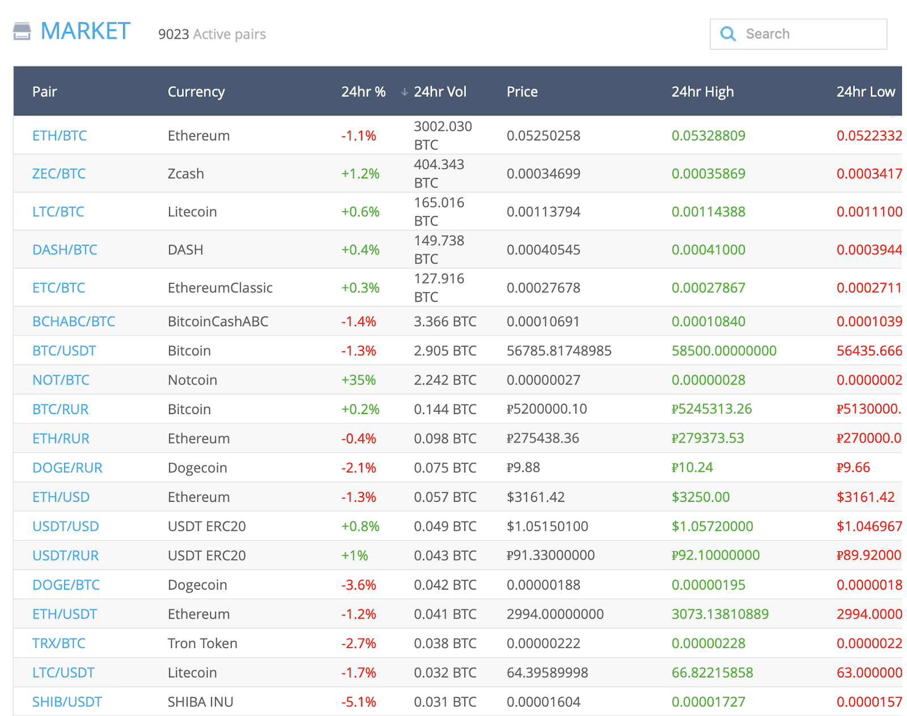Click the price 0.05250258
Viewport: 907px width, 716px height.
(544, 135)
